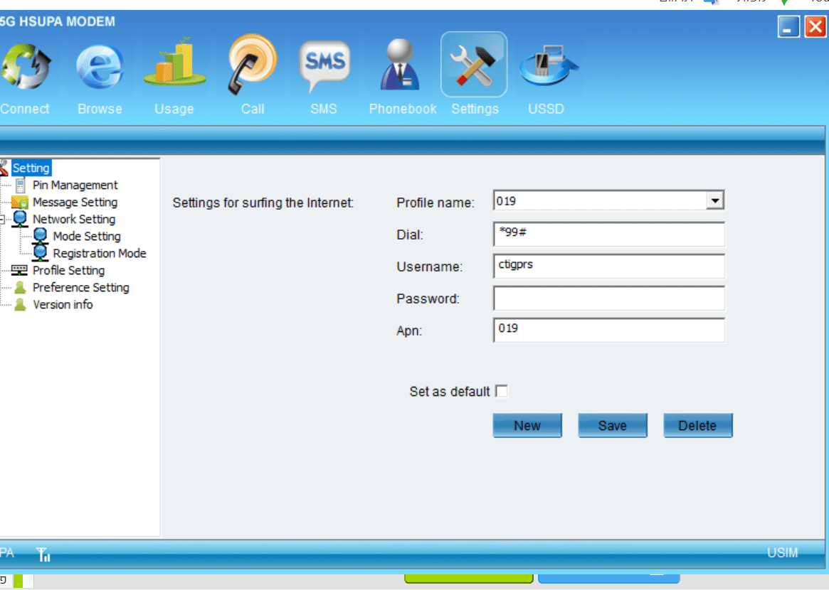Click the Version info person icon
Viewport: 829px width, 590px height.
tap(20, 304)
